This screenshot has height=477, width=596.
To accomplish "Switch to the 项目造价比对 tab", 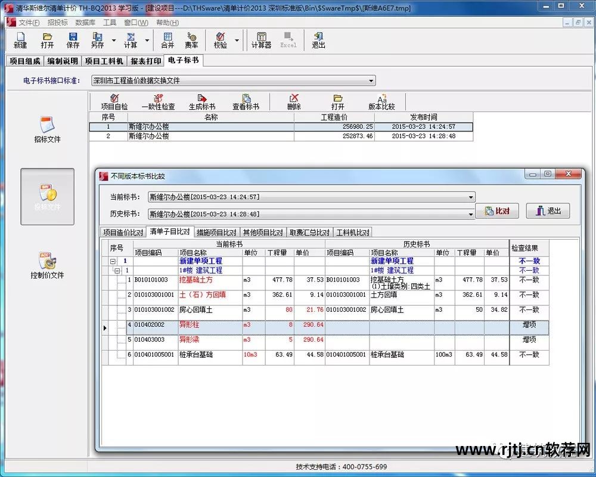I will 123,233.
